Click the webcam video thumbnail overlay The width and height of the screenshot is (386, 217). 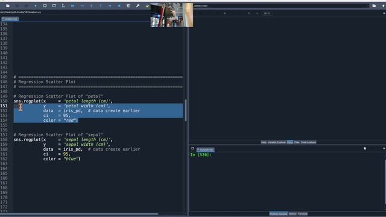click(x=171, y=15)
